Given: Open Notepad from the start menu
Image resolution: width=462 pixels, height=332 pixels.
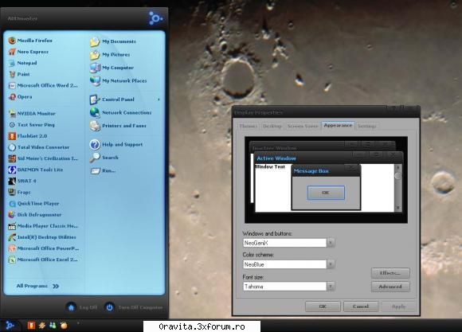Looking at the screenshot, I should point(23,63).
